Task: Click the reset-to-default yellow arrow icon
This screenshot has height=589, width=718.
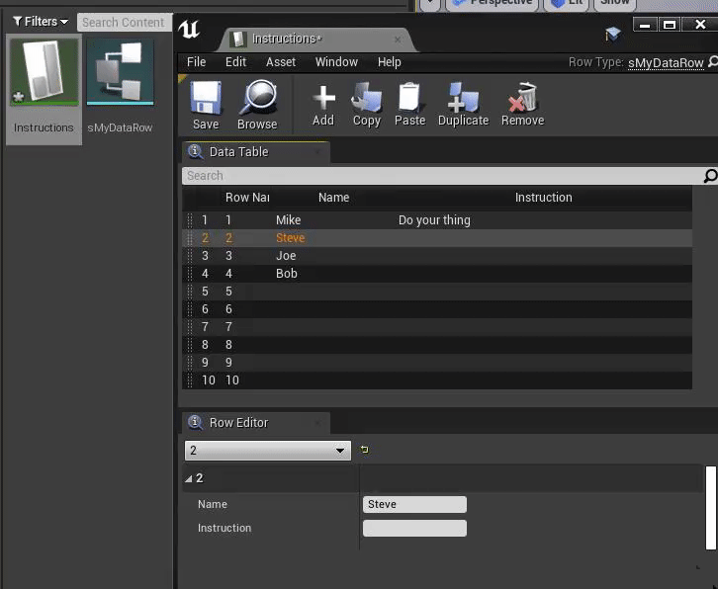Action: [x=365, y=450]
